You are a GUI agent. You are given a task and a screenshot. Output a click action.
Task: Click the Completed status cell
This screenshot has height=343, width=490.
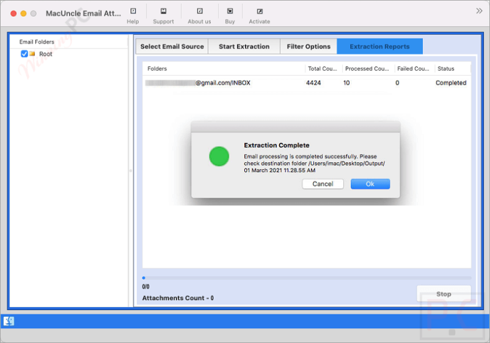click(451, 83)
